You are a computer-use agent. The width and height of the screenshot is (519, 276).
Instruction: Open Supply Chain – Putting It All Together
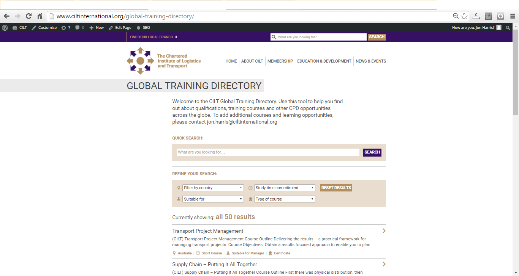215,264
